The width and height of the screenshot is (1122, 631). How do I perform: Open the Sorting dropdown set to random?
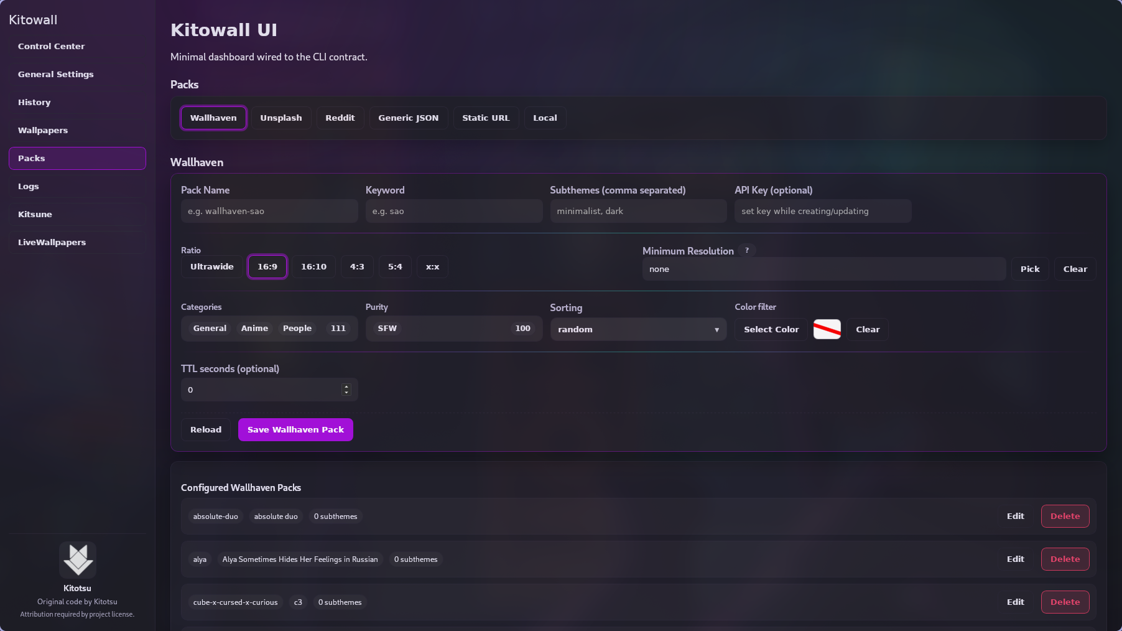pos(637,329)
